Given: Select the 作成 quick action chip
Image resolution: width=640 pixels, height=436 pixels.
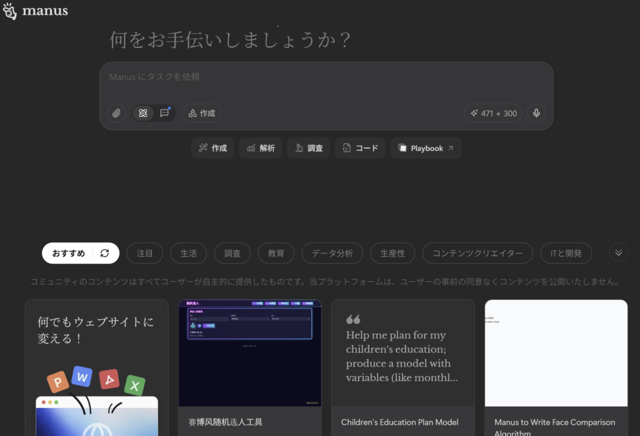Looking at the screenshot, I should tap(212, 148).
